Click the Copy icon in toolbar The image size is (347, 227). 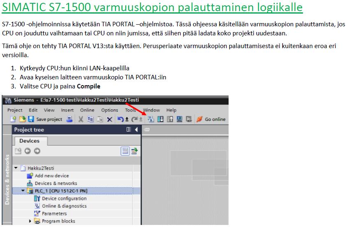(x=90, y=119)
